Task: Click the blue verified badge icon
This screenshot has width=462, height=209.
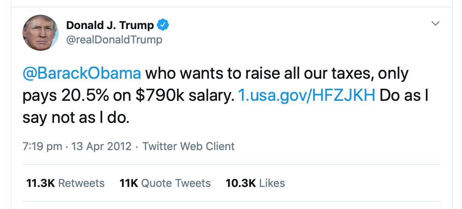Action: (x=163, y=25)
